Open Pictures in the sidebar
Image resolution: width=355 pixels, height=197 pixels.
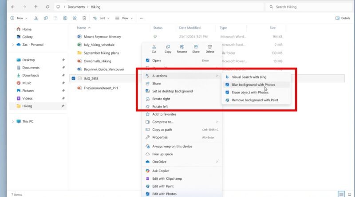tap(25, 91)
